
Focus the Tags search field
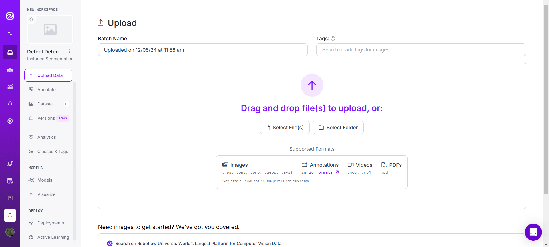(421, 50)
